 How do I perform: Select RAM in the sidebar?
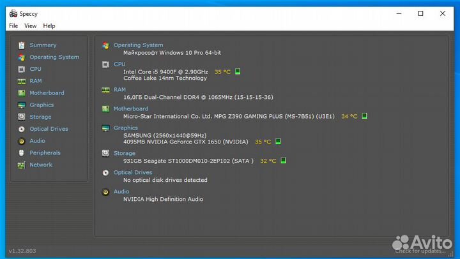click(36, 81)
